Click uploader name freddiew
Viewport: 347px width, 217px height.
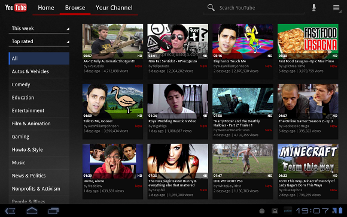95,186
